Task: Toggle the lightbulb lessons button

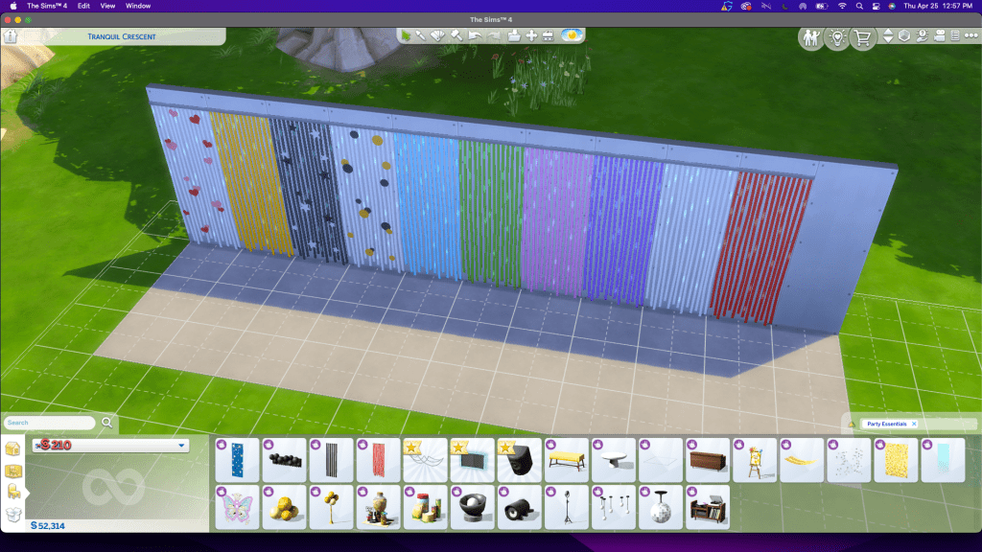Action: pyautogui.click(x=837, y=37)
